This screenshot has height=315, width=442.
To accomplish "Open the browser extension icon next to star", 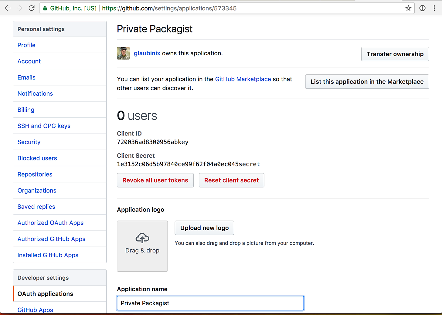I will [422, 8].
